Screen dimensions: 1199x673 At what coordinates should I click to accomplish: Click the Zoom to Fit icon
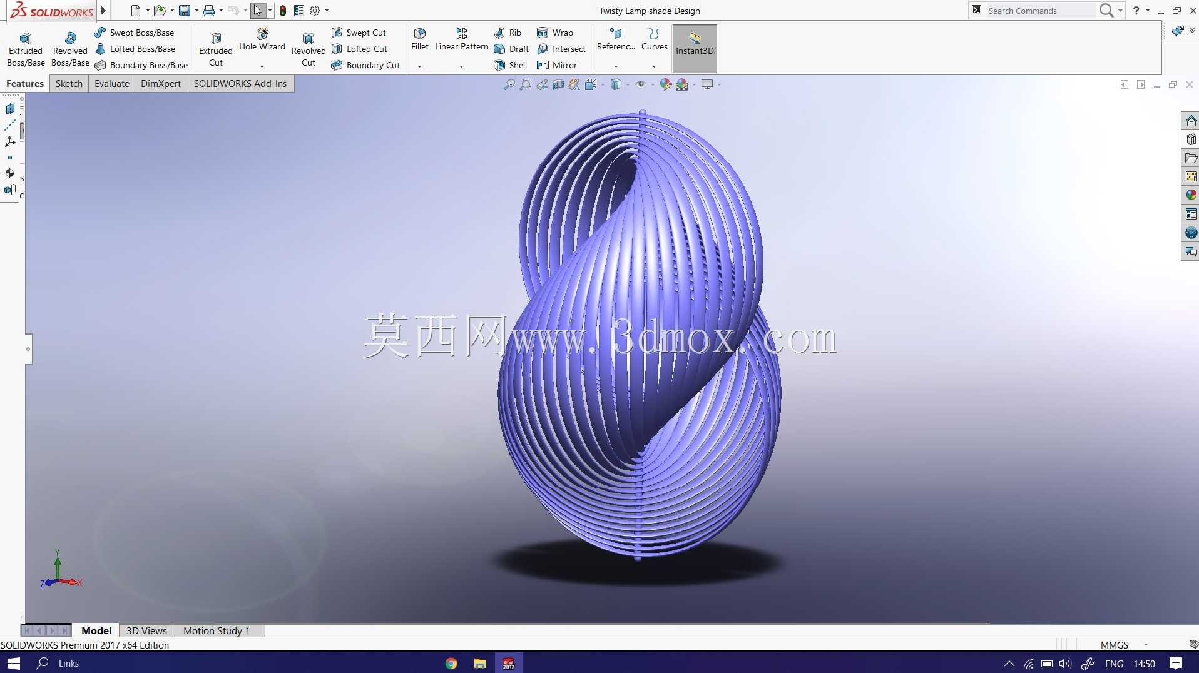coord(509,84)
